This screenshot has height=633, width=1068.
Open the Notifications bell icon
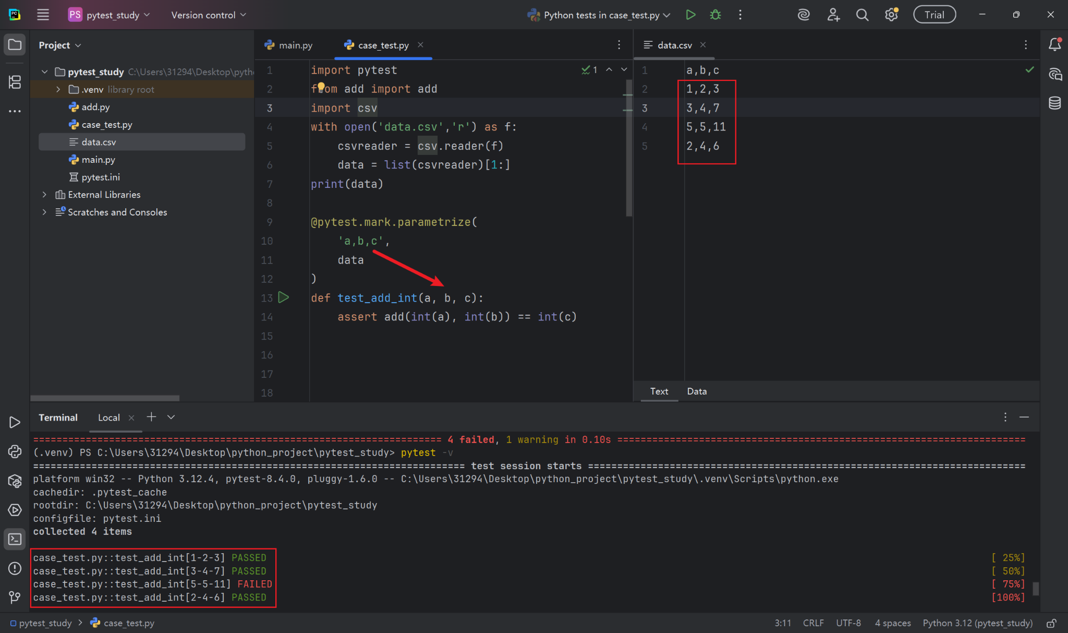click(x=1054, y=45)
